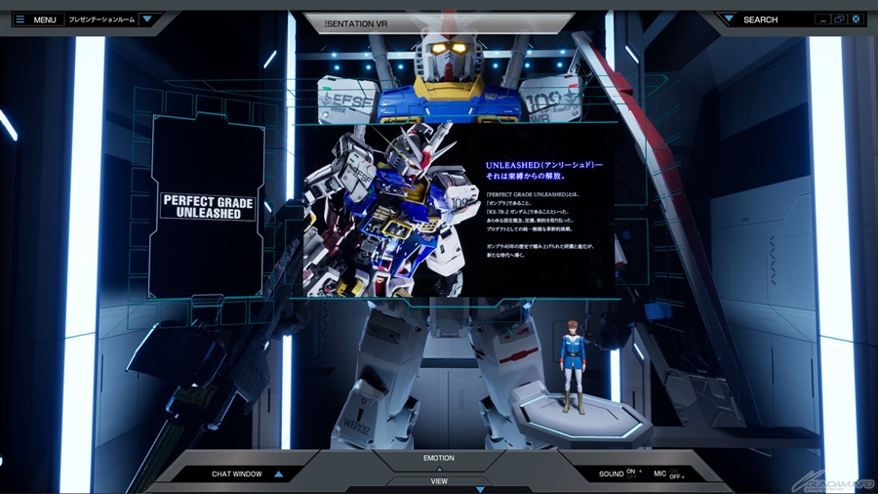Open the EMOTION tab
This screenshot has width=878, height=494.
[x=438, y=458]
